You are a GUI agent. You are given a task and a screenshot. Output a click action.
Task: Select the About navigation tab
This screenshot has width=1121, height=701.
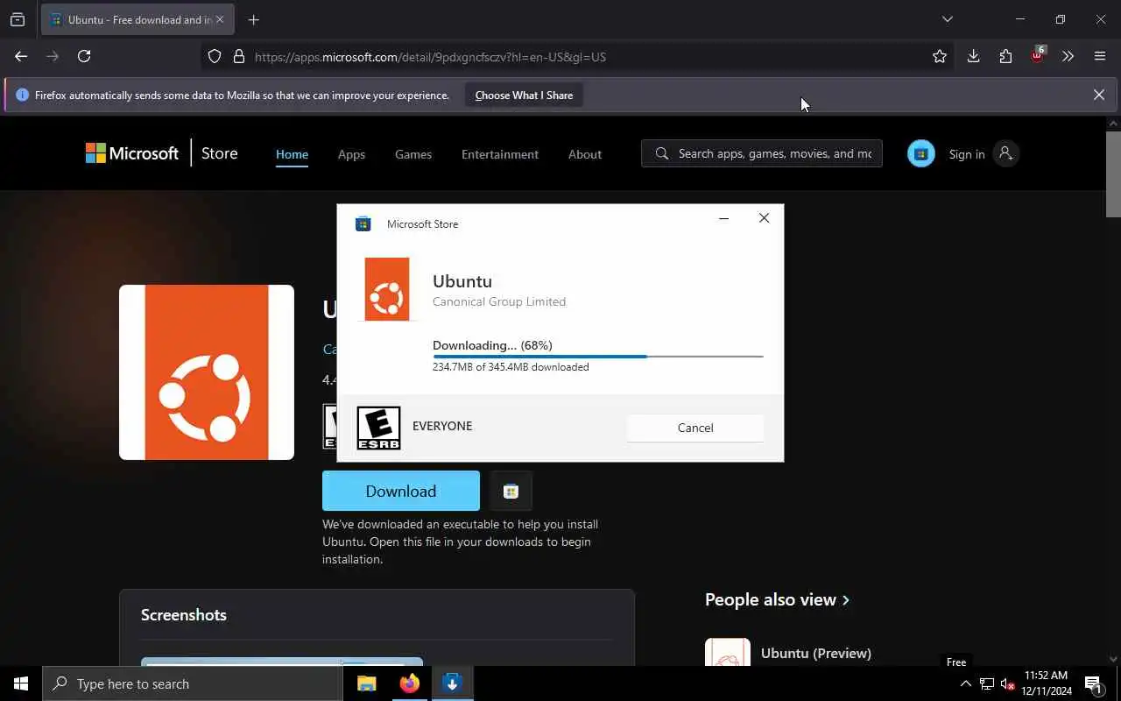click(x=585, y=154)
